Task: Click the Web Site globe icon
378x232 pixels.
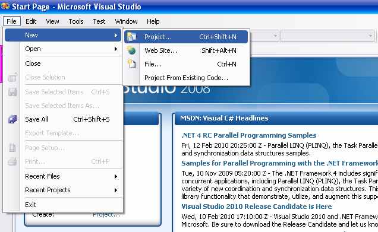Action: coord(131,50)
